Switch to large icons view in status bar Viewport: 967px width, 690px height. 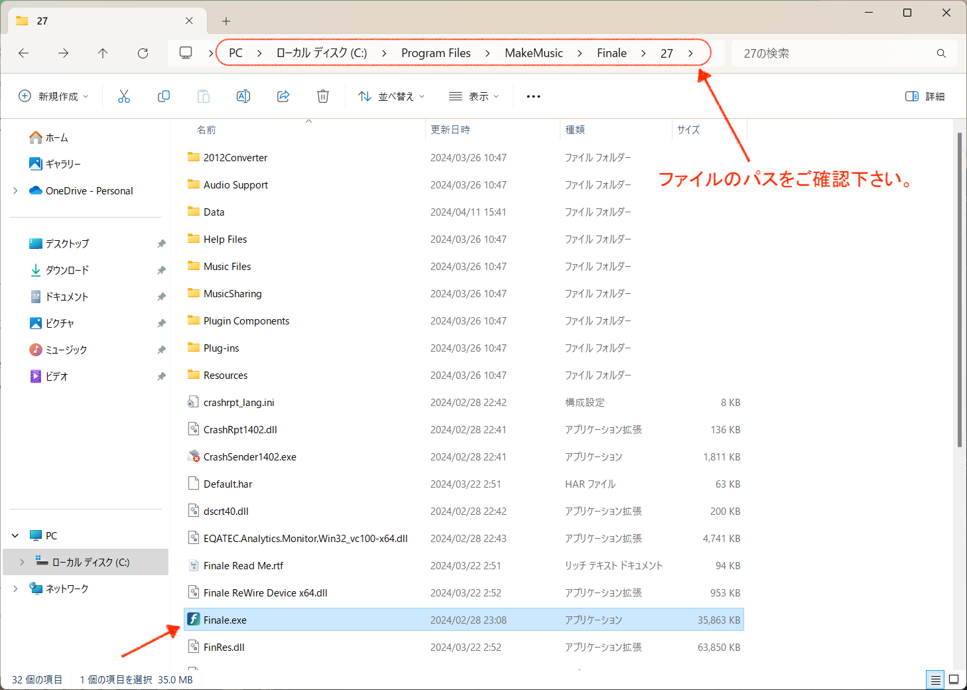[x=954, y=679]
